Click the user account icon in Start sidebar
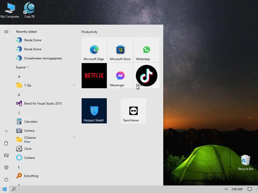 6,131
